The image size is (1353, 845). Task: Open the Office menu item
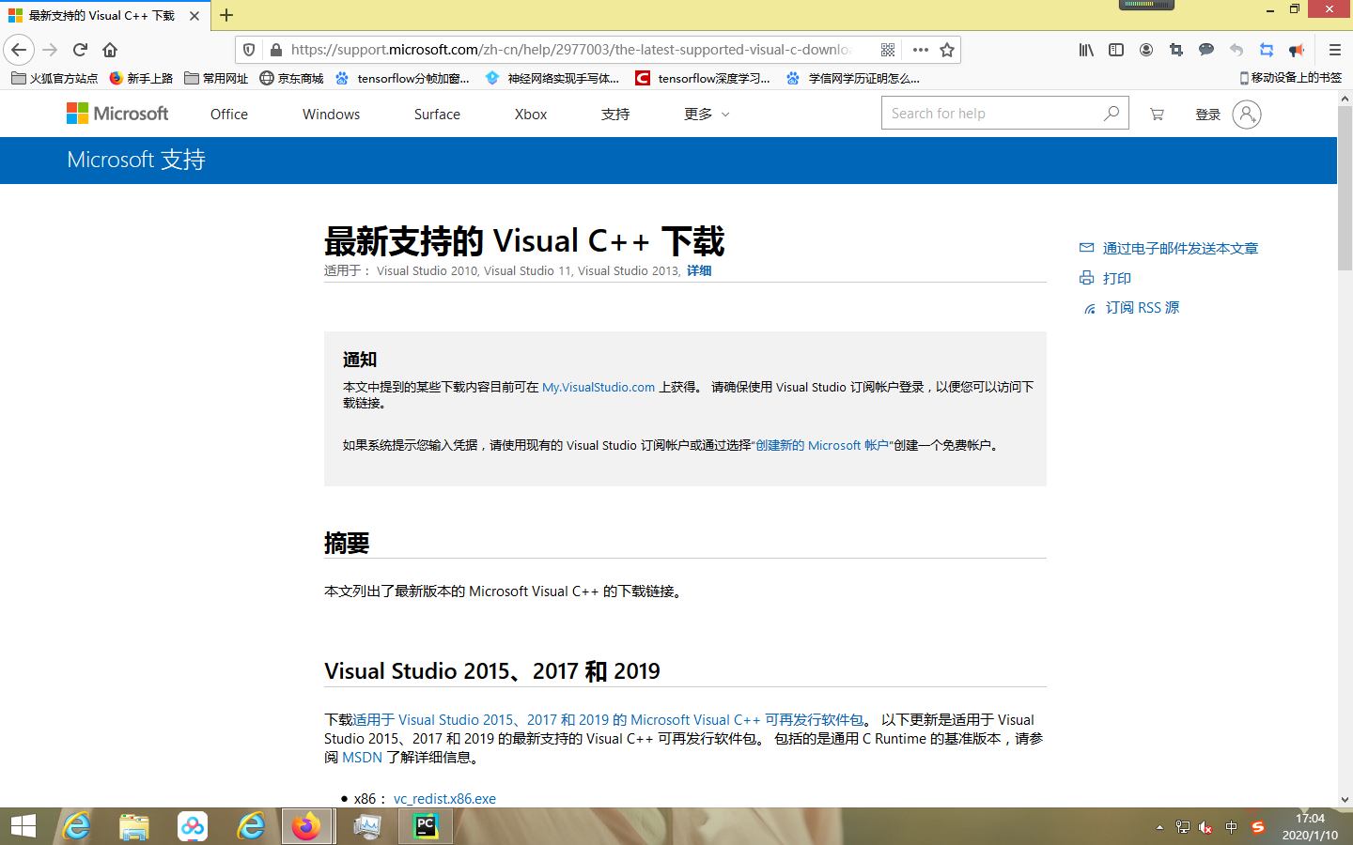(229, 115)
